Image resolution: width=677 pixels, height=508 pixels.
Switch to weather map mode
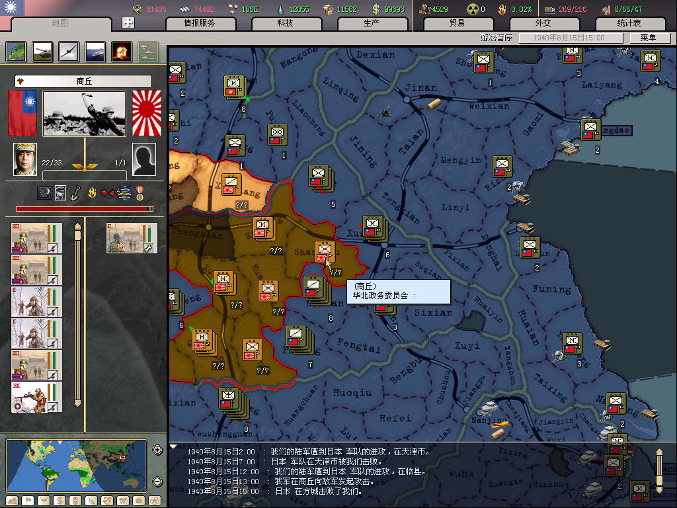[x=44, y=501]
